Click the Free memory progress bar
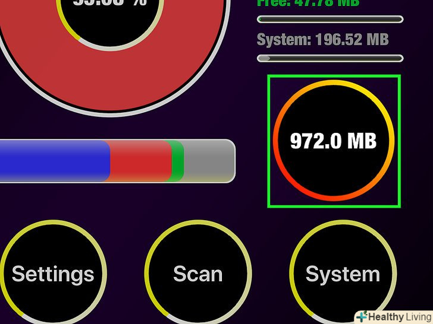 click(x=330, y=19)
